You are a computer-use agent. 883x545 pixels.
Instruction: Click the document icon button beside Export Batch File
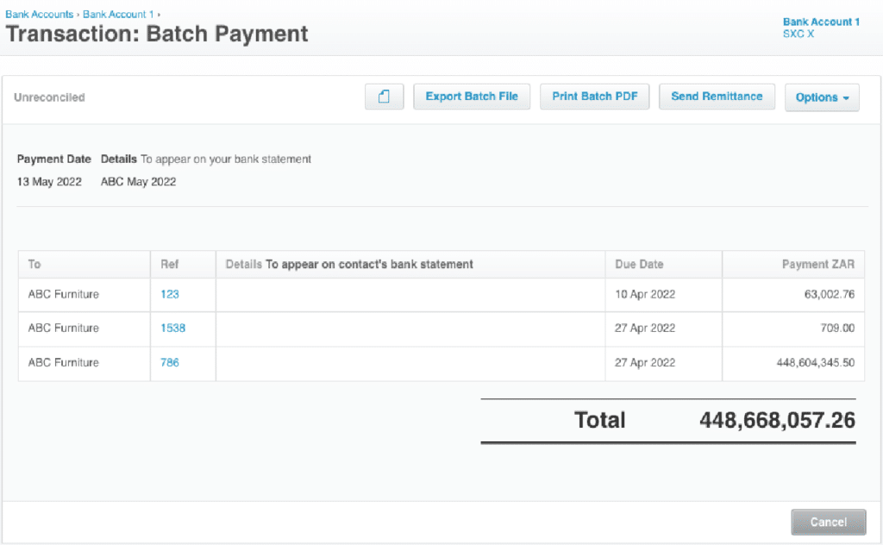click(x=385, y=97)
